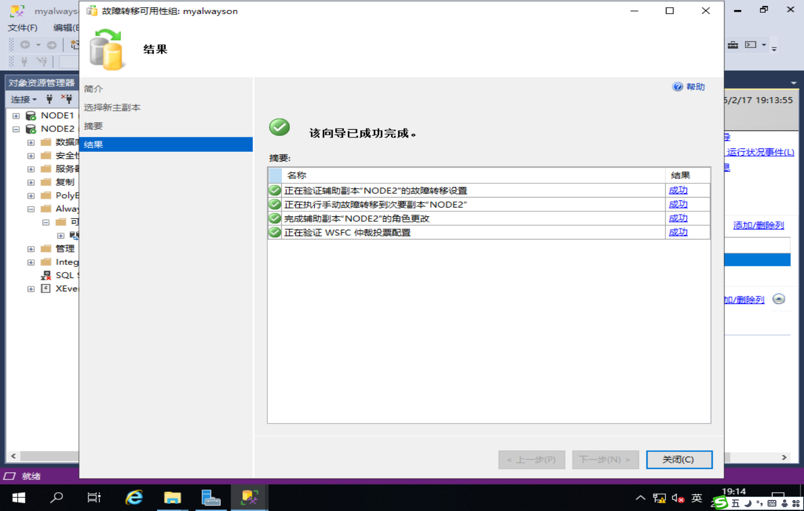Image resolution: width=804 pixels, height=511 pixels.
Task: Expand the 安全性 folder node
Action: pyautogui.click(x=31, y=156)
